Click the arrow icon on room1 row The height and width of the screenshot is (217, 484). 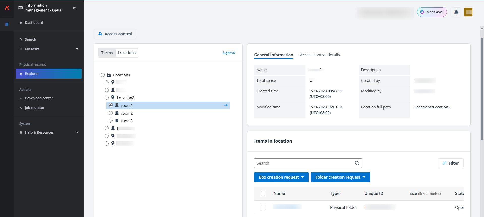[x=226, y=105]
